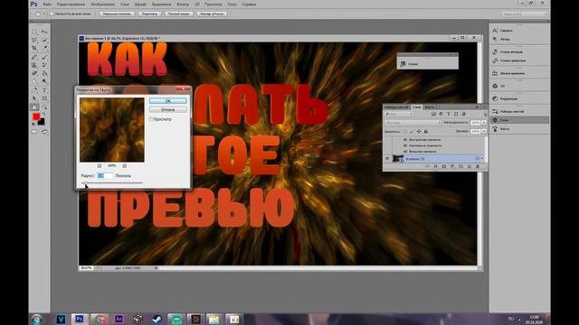This screenshot has height=325, width=579.
Task: Hide the inner glow layer effect
Action: (405, 140)
